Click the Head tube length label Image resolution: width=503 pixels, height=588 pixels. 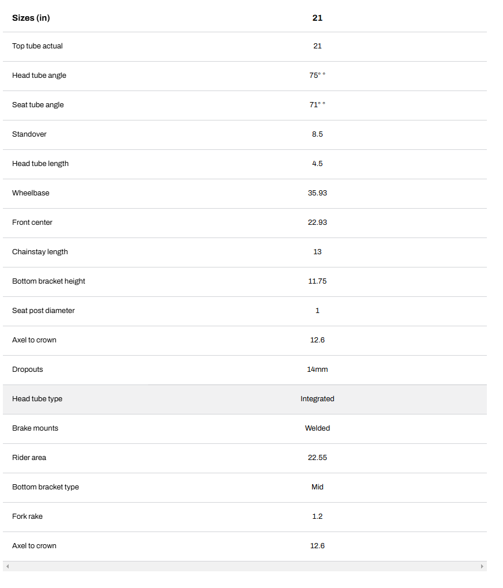click(40, 164)
